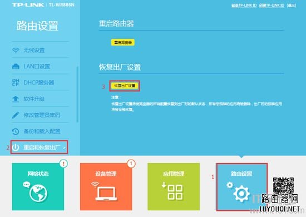The image size is (306, 217).
Task: Open 软件升级 via the upload arrow icon
Action: pos(16,99)
